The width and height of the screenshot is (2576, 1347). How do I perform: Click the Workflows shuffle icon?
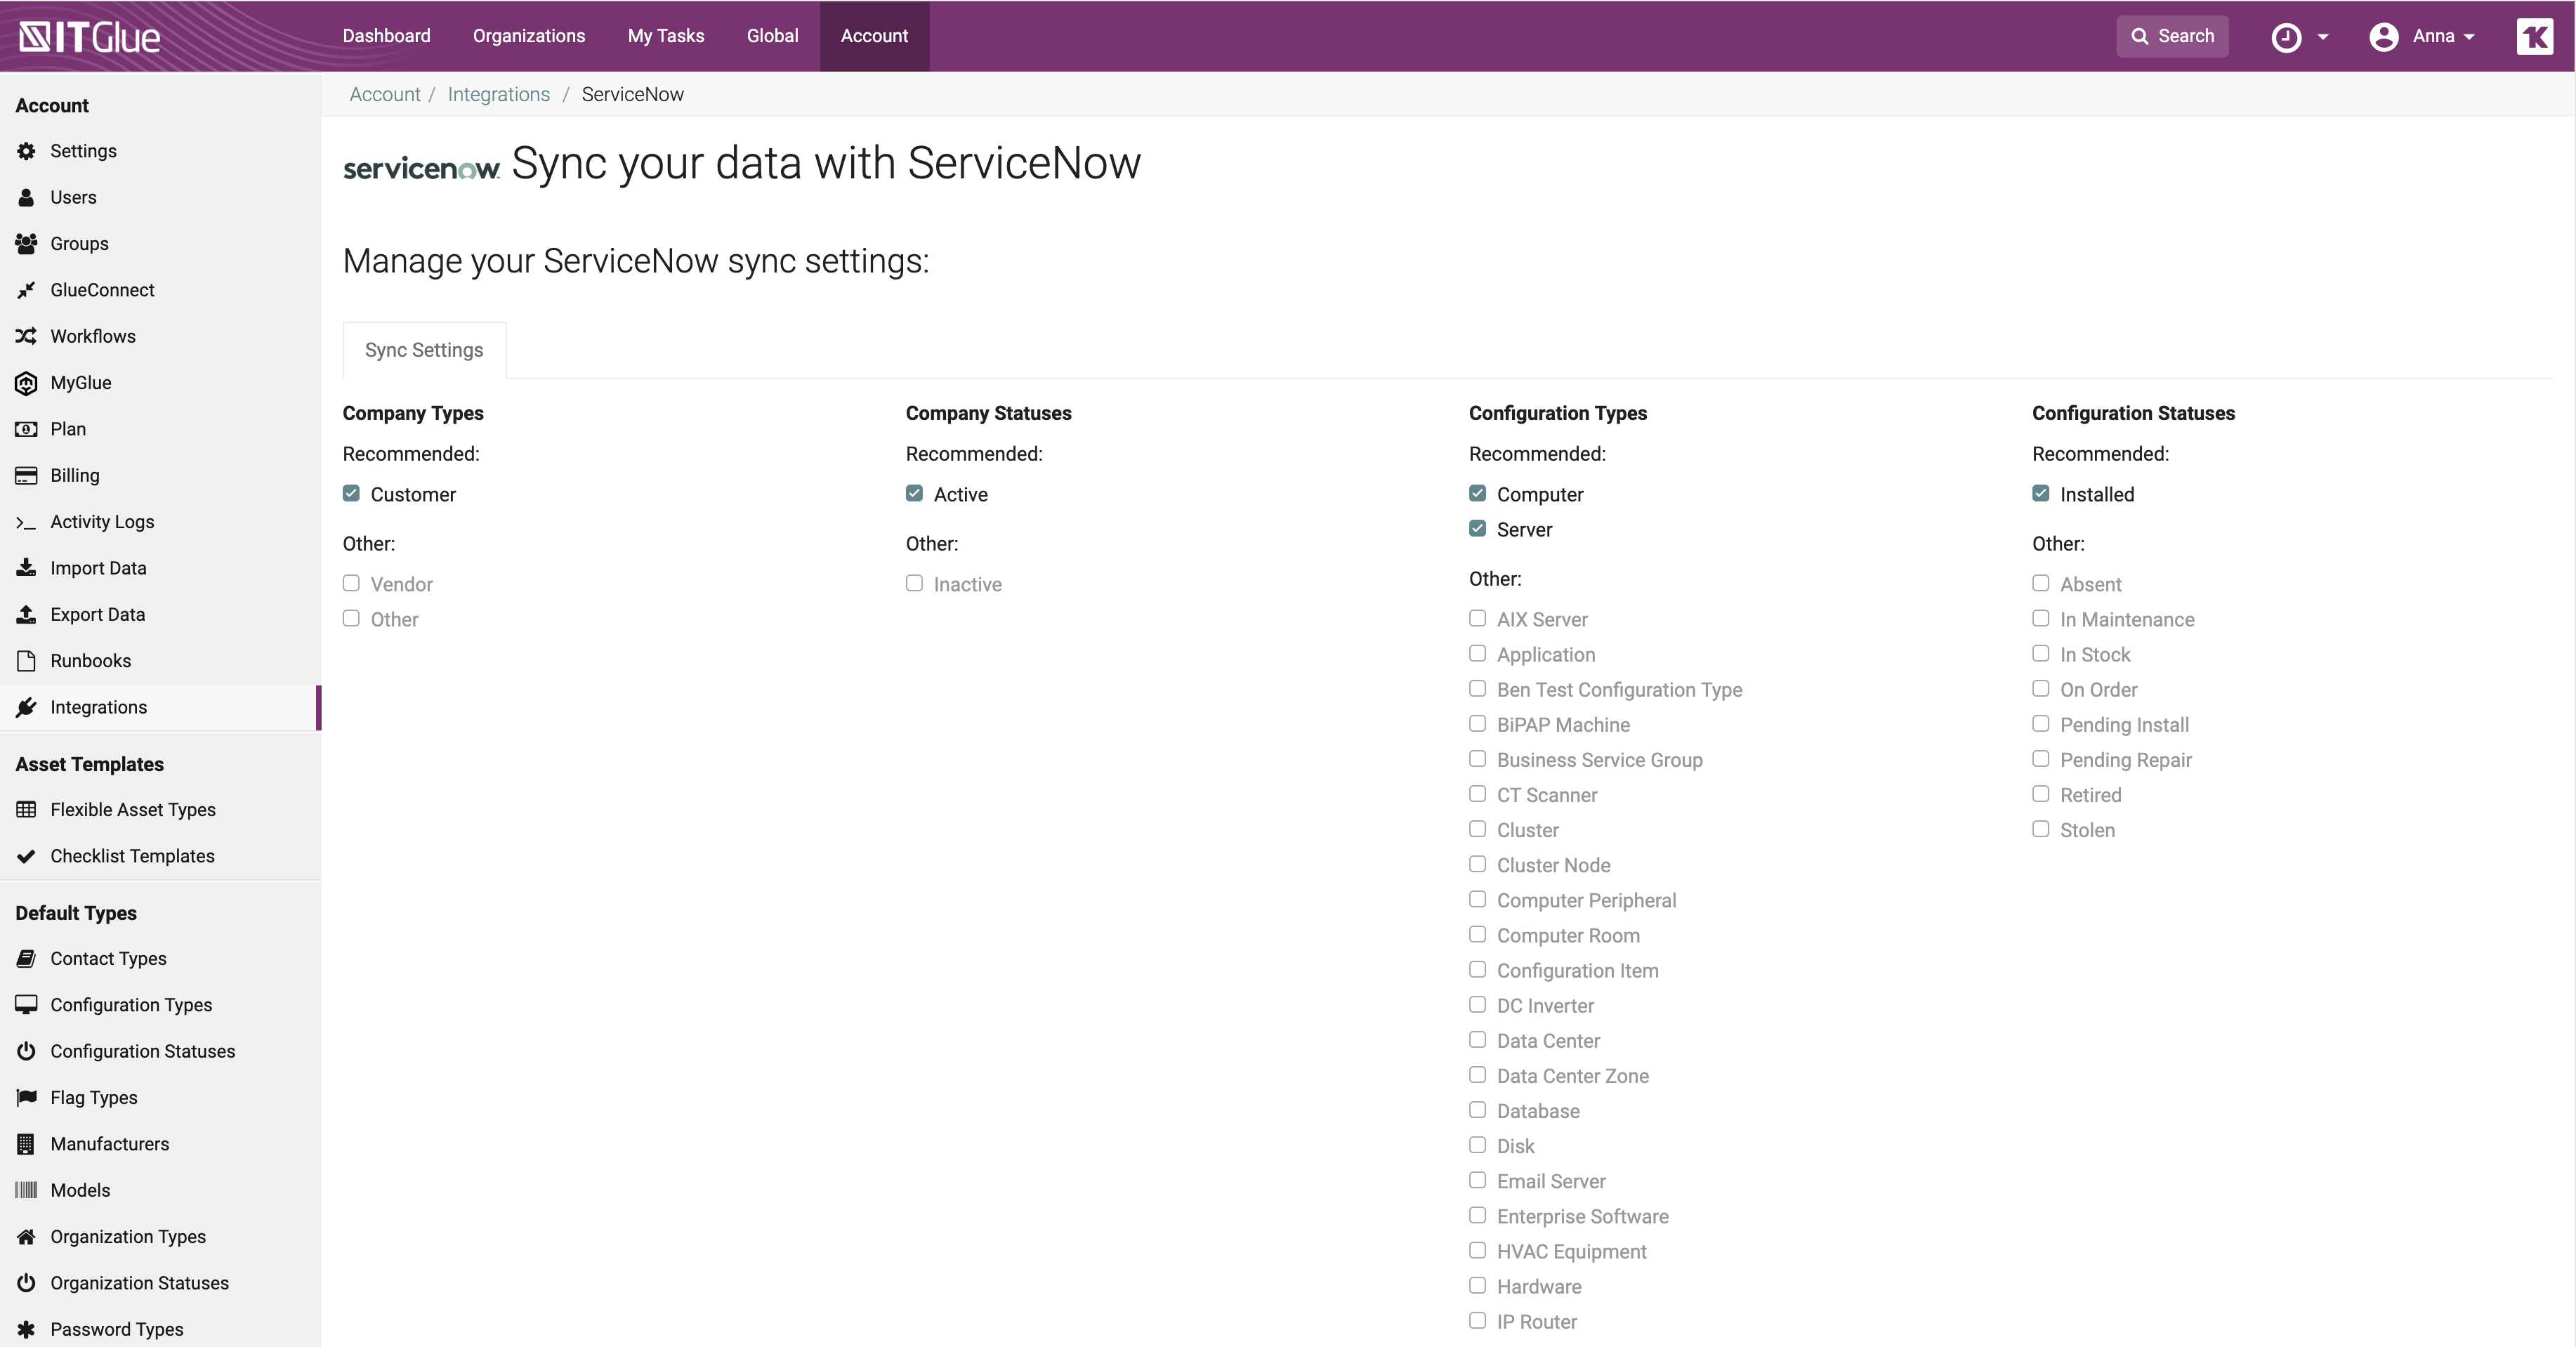pos(26,336)
